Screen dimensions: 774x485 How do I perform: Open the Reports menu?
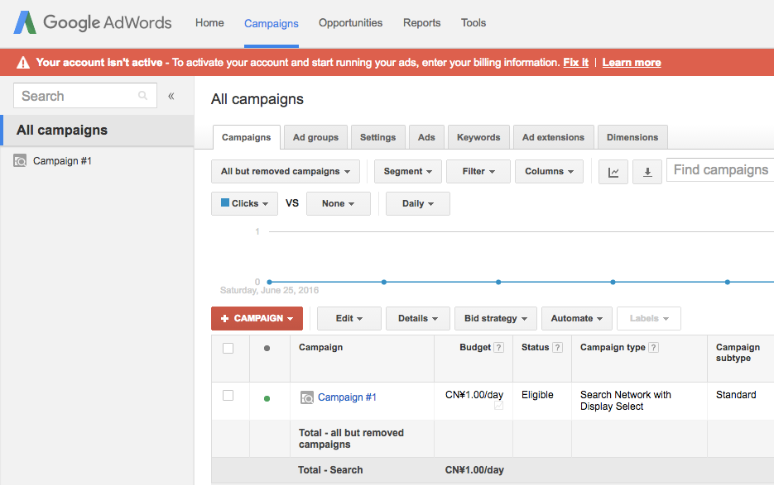pos(421,22)
